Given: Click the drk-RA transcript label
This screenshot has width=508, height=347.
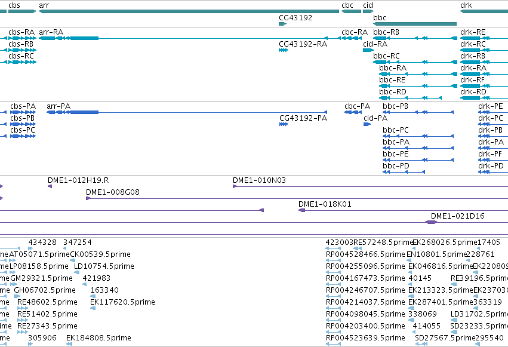Looking at the screenshot, I should point(473,68).
